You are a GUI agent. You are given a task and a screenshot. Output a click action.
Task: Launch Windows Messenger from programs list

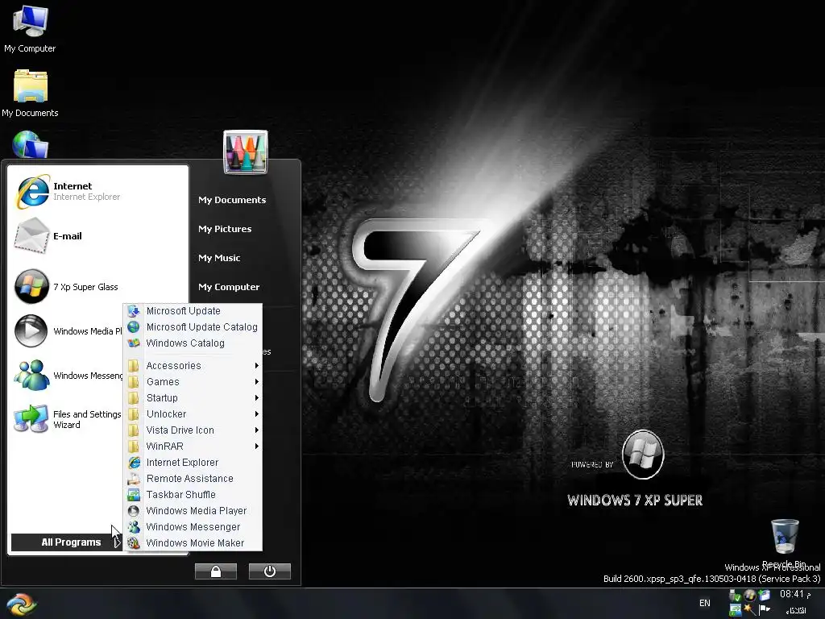pyautogui.click(x=193, y=527)
